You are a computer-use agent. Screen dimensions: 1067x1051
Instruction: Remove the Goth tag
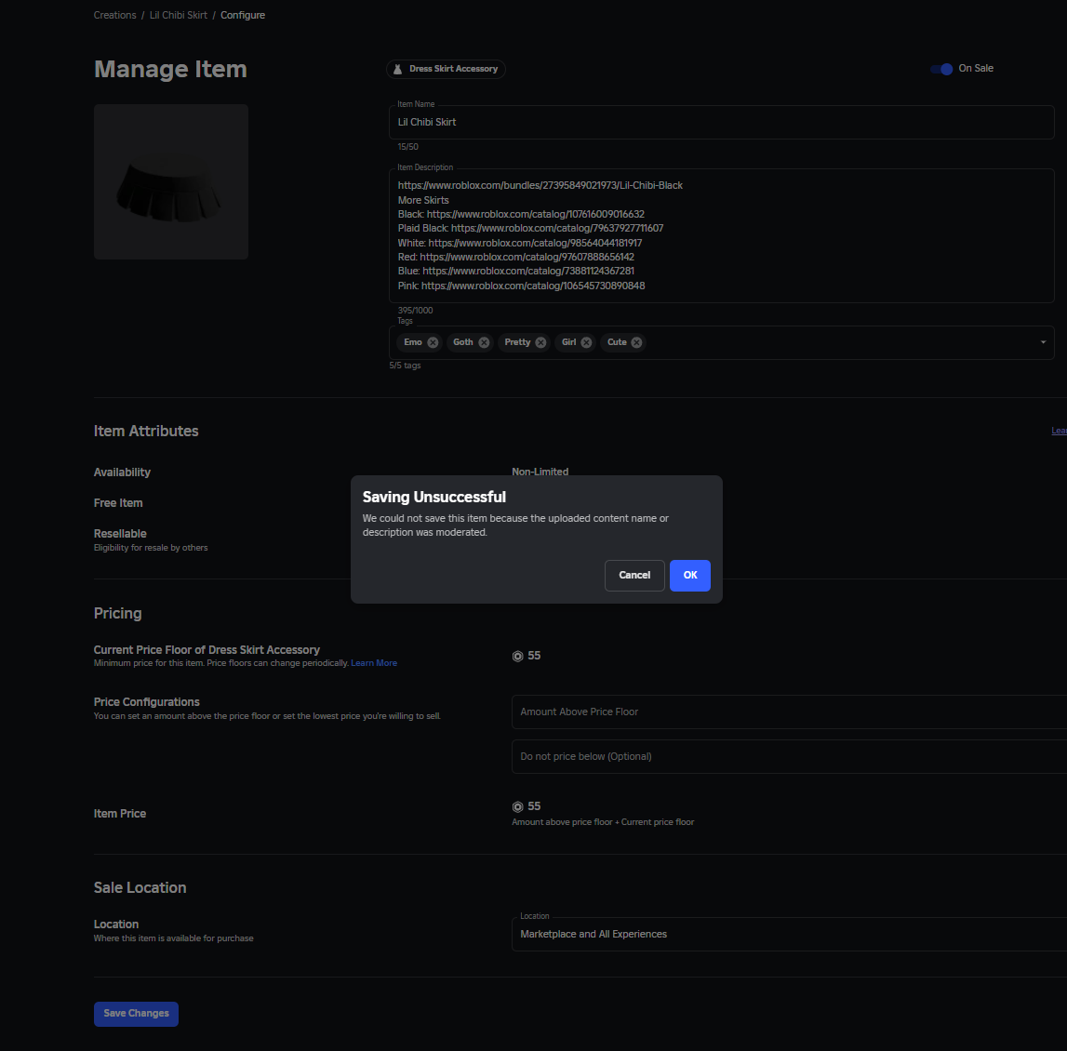483,342
